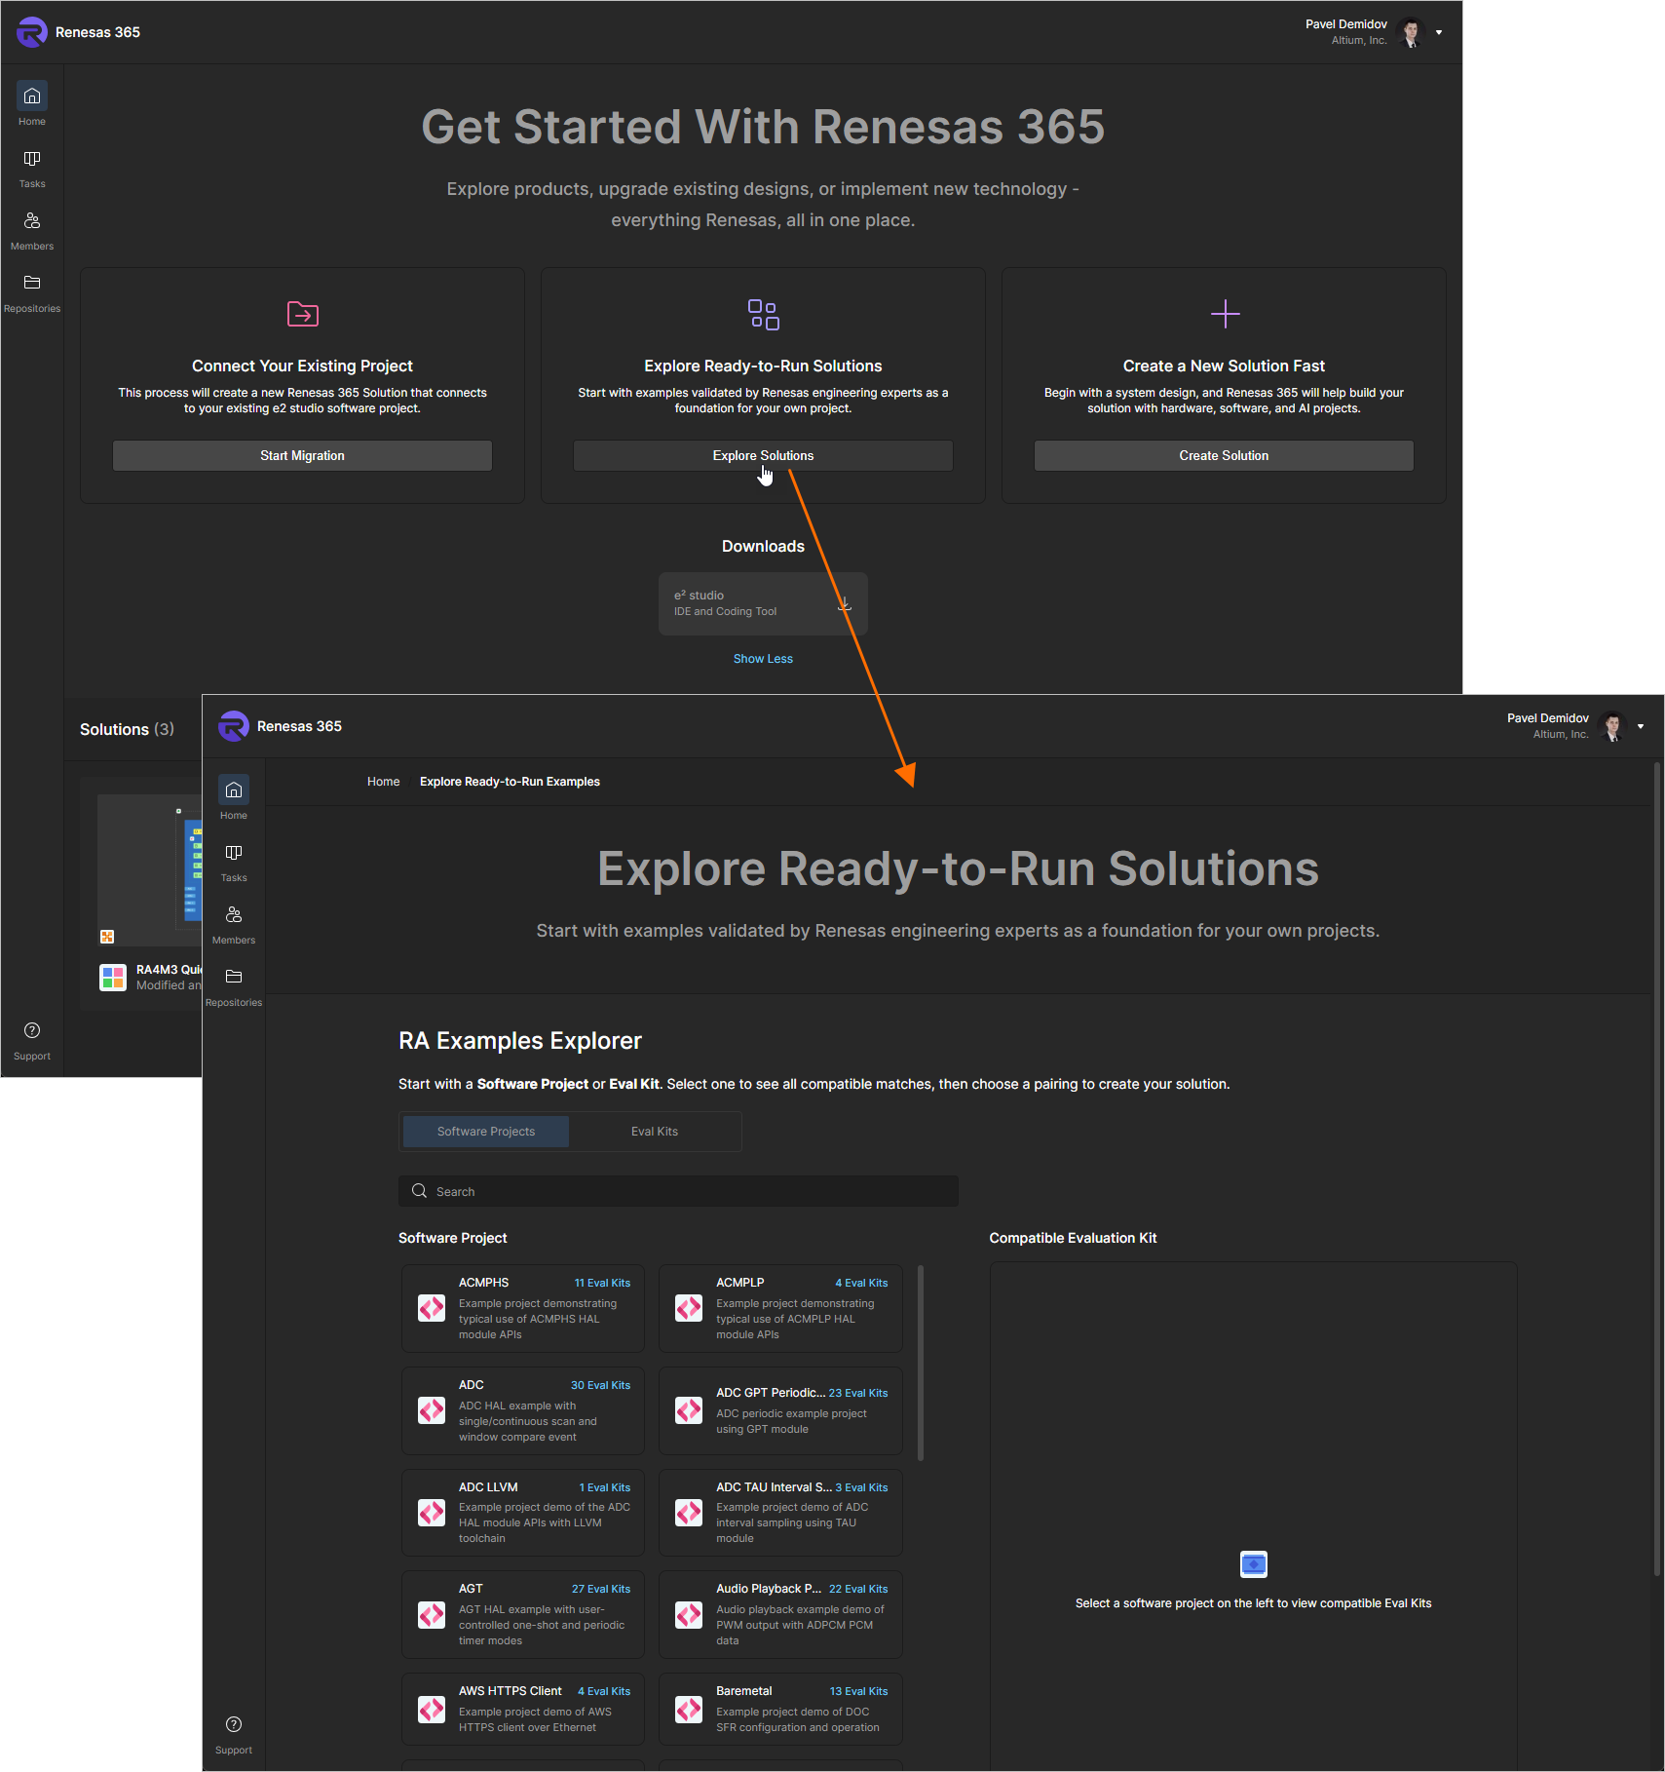Click the ACMPLP project icon

click(x=689, y=1308)
